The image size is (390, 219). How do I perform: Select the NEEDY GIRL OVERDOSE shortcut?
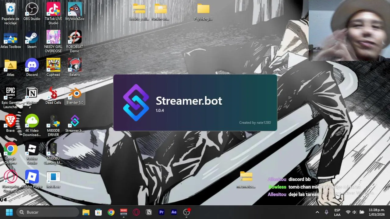pyautogui.click(x=53, y=41)
